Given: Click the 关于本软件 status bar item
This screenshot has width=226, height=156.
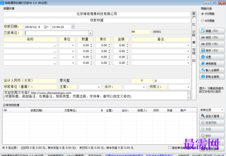Looking at the screenshot, I should click(95, 155).
